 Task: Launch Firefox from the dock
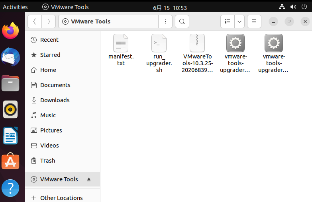10,31
